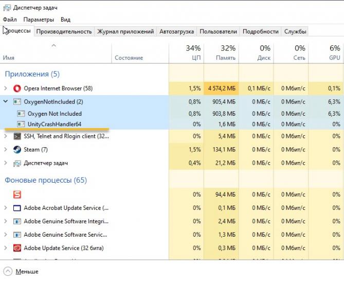Select the OxygenNotIncluded (2) row name
Screen dimensions: 344x283
pyautogui.click(x=53, y=102)
